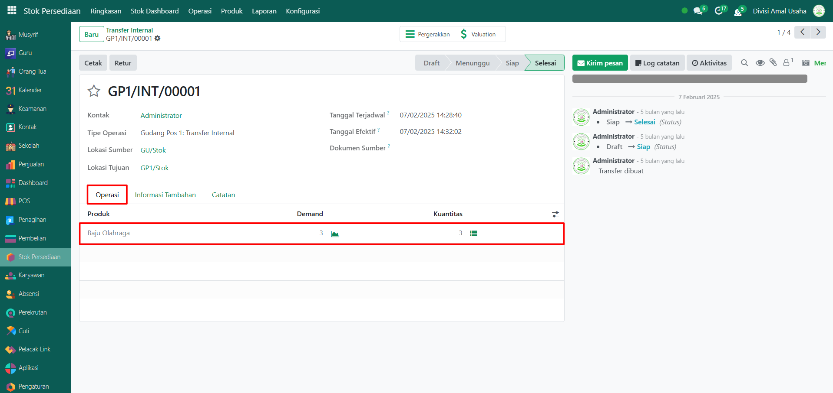833x393 pixels.
Task: Click the forecast chart icon beside Demand
Action: point(335,234)
